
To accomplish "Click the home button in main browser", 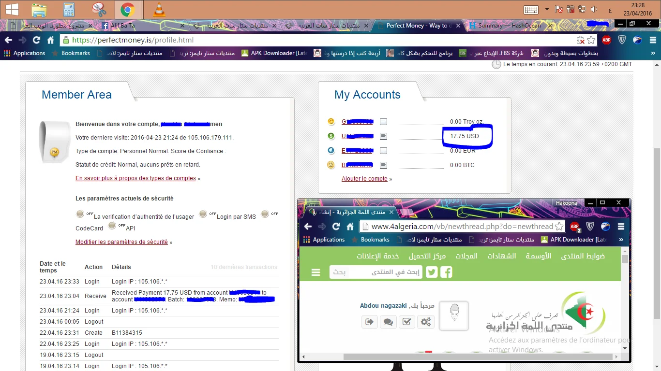I will 50,40.
